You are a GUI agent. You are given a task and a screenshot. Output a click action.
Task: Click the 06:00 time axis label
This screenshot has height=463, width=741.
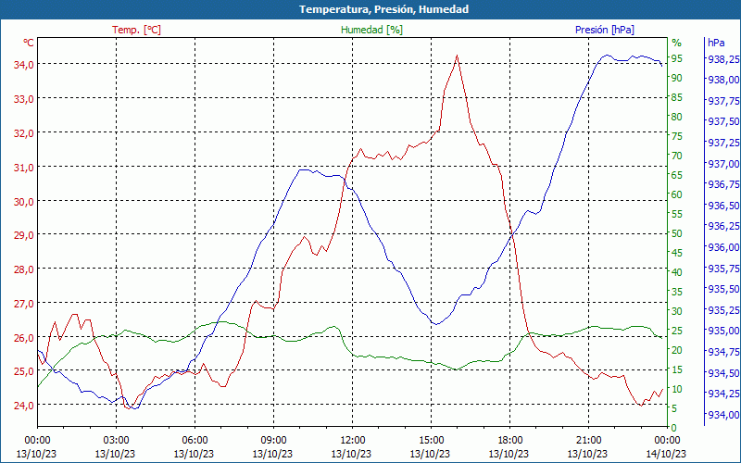coord(195,441)
